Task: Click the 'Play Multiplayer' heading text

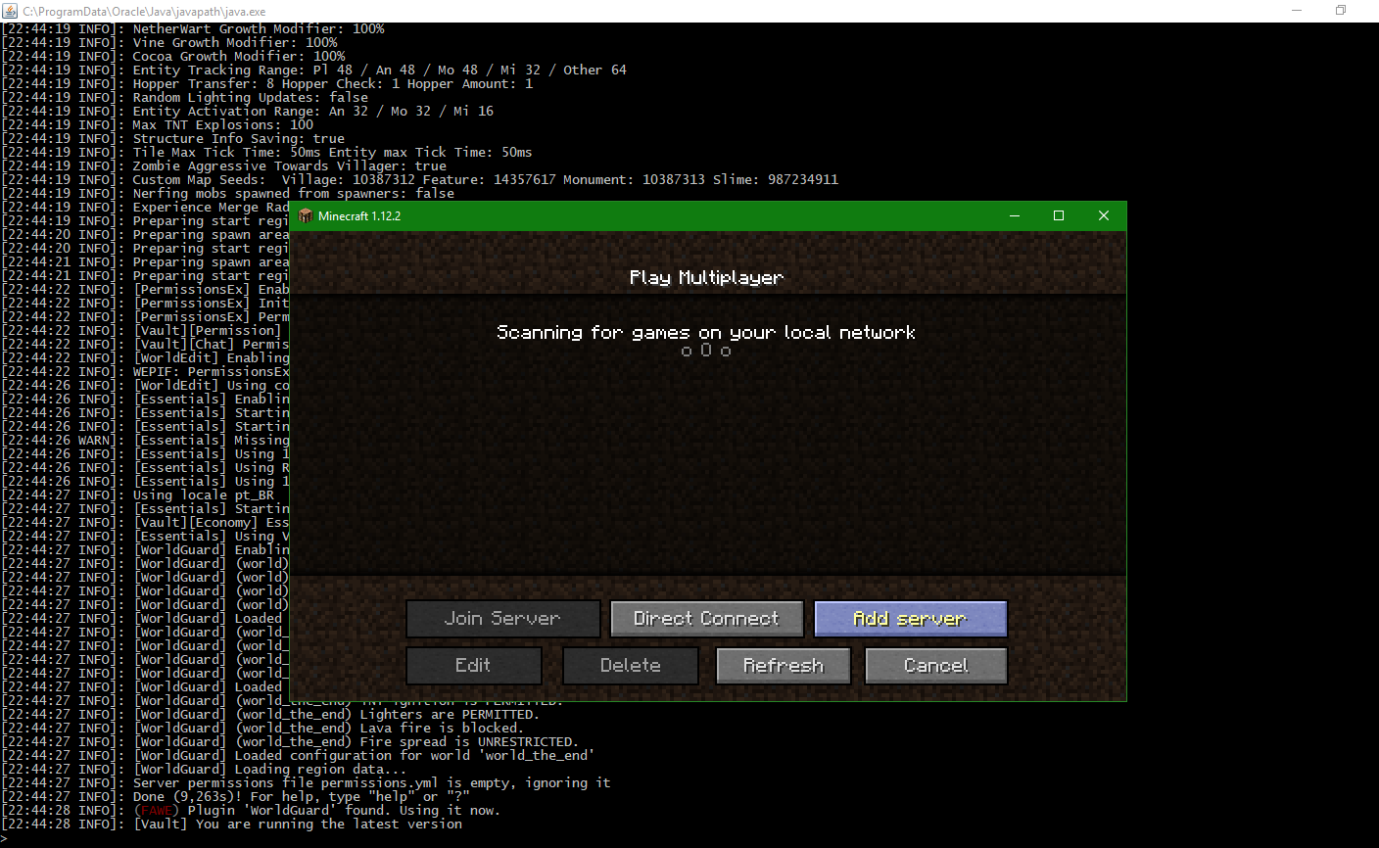Action: pyautogui.click(x=706, y=278)
